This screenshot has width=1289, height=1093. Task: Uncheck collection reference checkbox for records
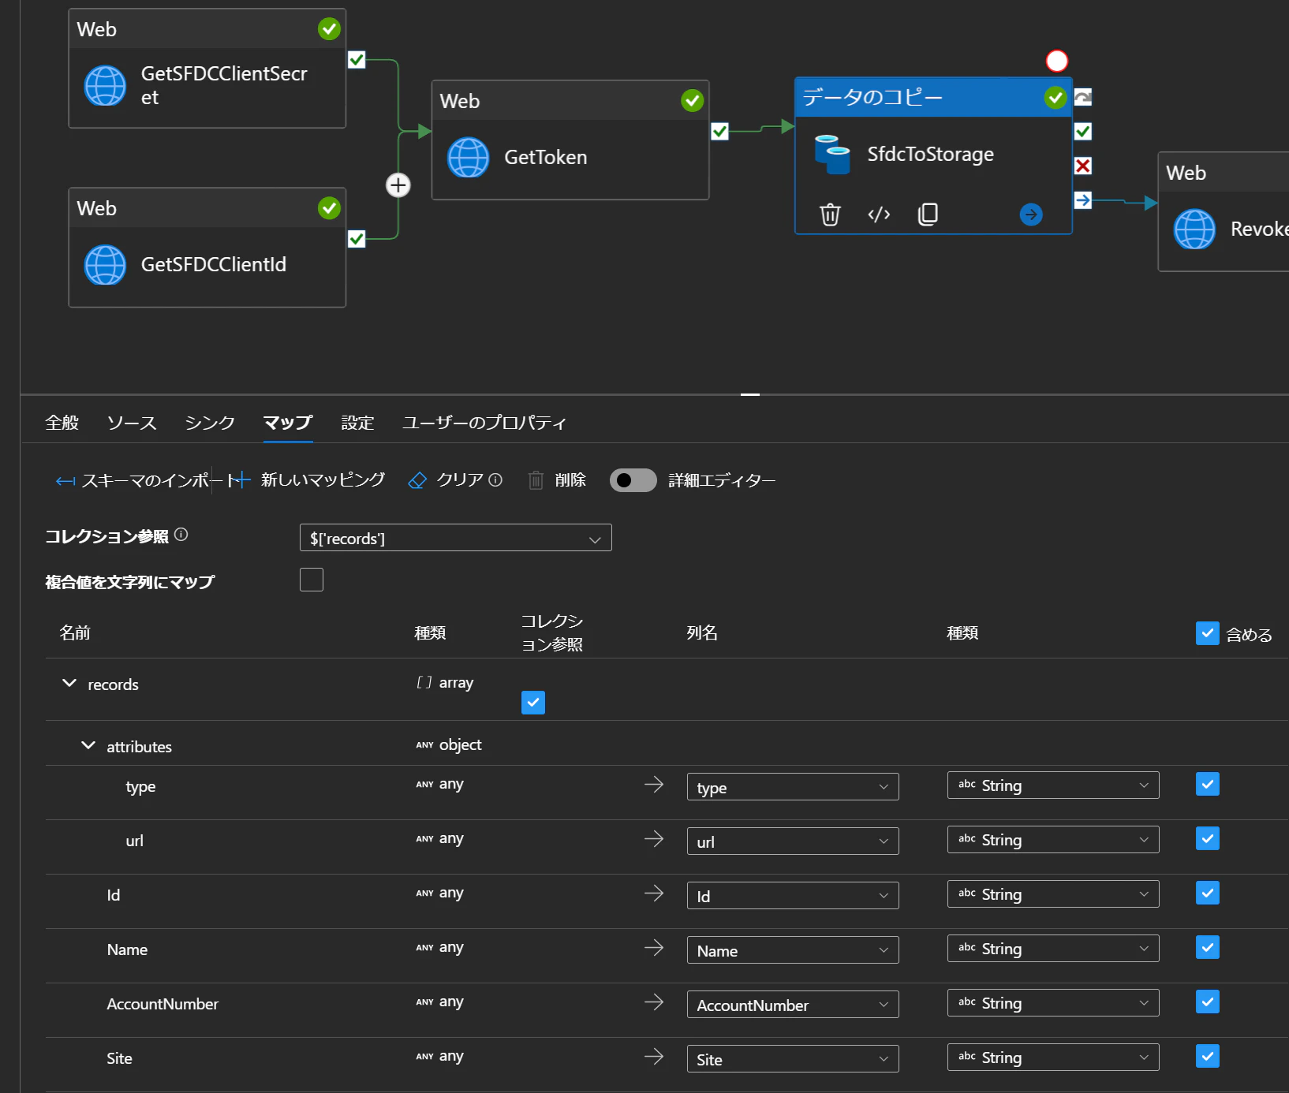click(533, 703)
